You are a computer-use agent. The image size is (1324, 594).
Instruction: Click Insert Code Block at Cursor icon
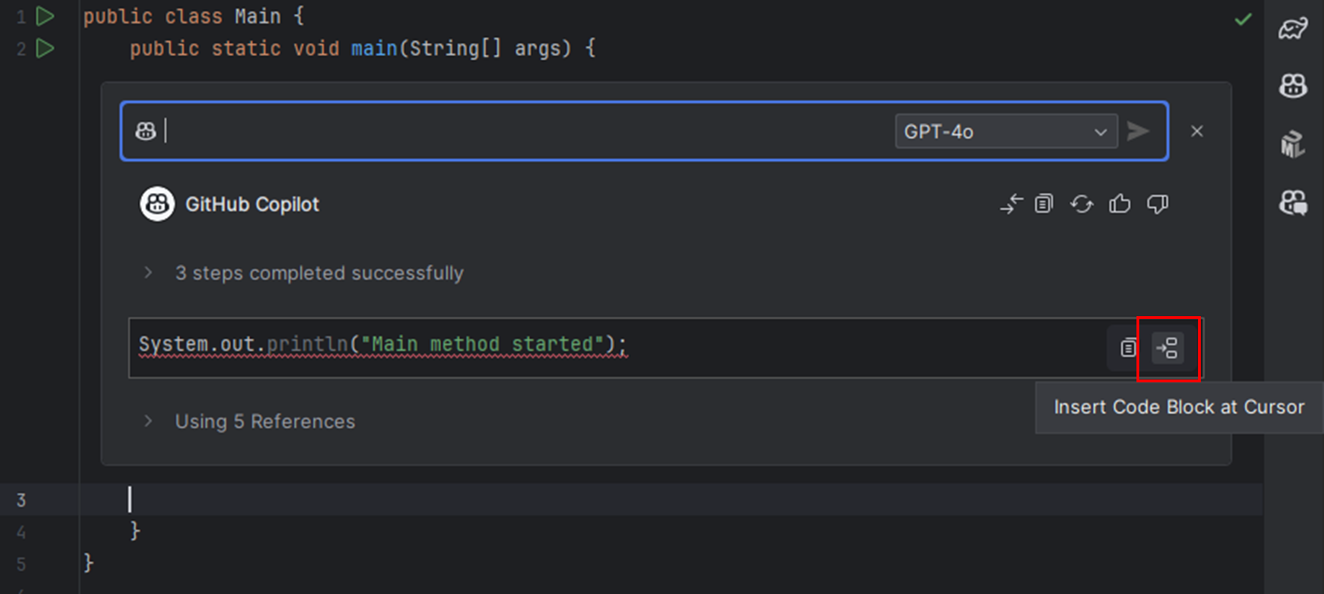tap(1167, 349)
